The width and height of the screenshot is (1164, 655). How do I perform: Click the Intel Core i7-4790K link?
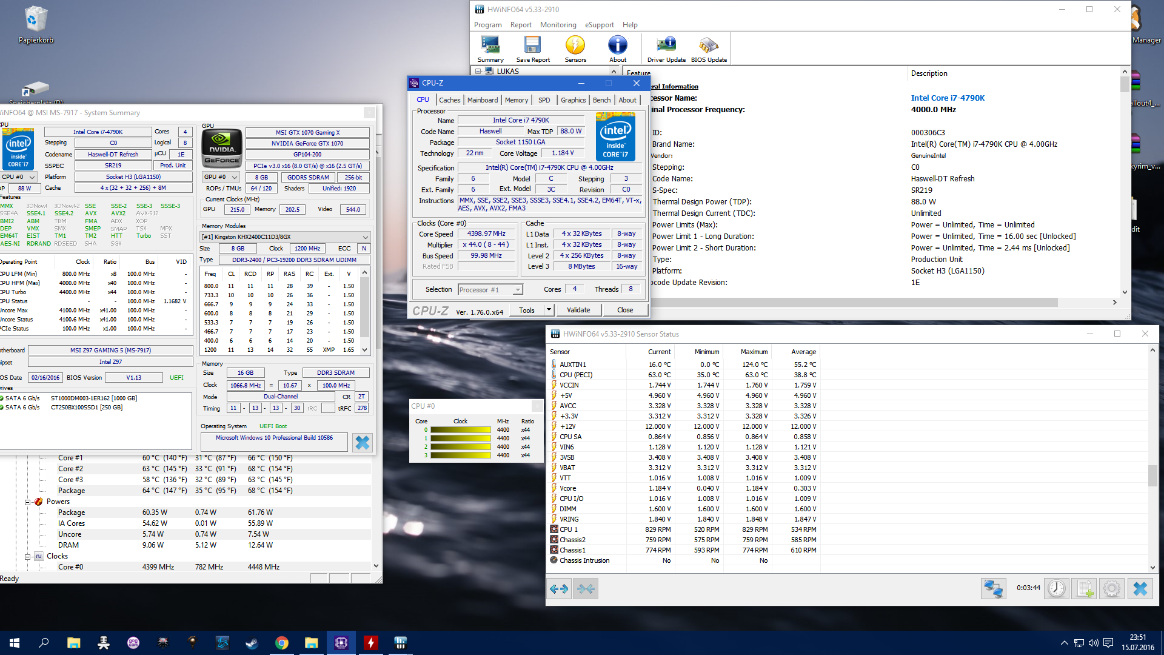(948, 98)
